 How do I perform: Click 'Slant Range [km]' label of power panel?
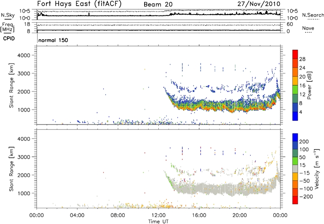pyautogui.click(x=11, y=85)
